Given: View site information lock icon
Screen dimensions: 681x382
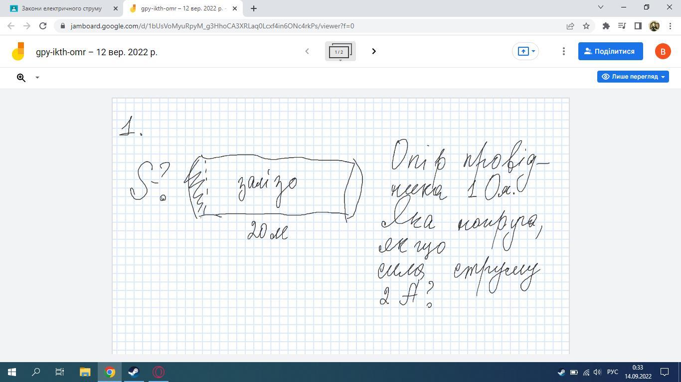Looking at the screenshot, I should (x=62, y=26).
